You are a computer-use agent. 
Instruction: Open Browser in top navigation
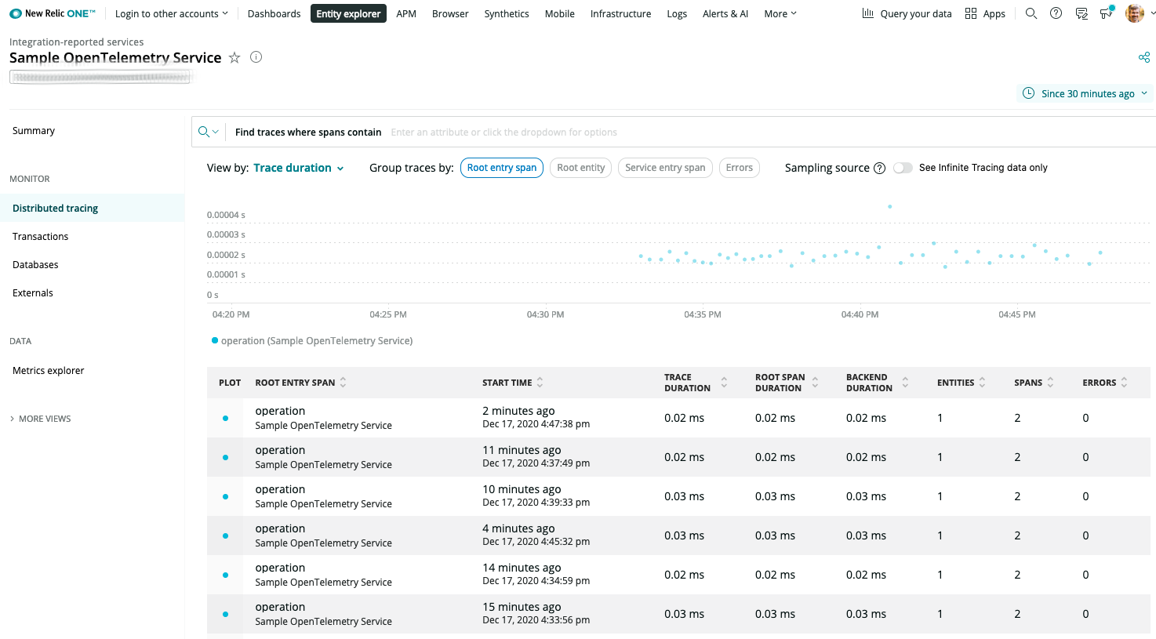pos(450,13)
